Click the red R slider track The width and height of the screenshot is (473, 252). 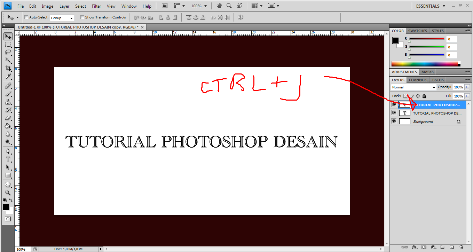(x=427, y=39)
